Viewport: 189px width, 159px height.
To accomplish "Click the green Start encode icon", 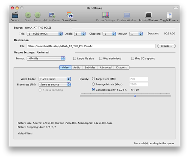I will [28, 15].
